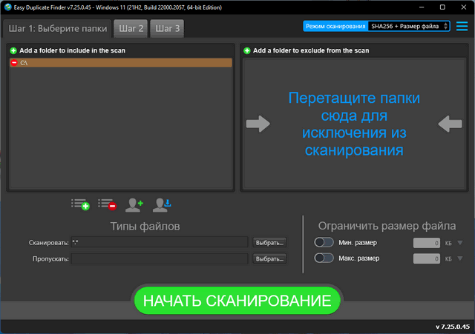Image resolution: width=475 pixels, height=334 pixels.
Task: Click the add-to-list icon with green plus
Action: (x=80, y=204)
